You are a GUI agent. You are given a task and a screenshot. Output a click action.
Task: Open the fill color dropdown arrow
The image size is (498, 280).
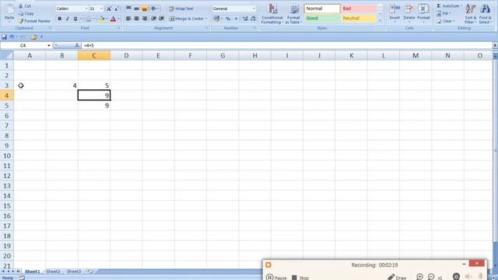107,19
